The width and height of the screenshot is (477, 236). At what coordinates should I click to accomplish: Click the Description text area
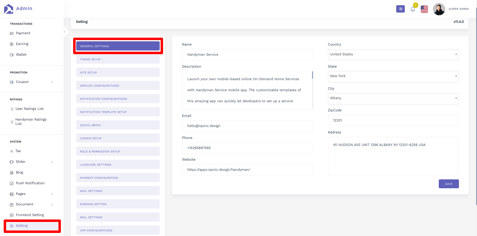[247, 90]
